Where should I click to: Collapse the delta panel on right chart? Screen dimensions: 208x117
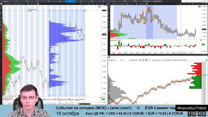(x=201, y=40)
